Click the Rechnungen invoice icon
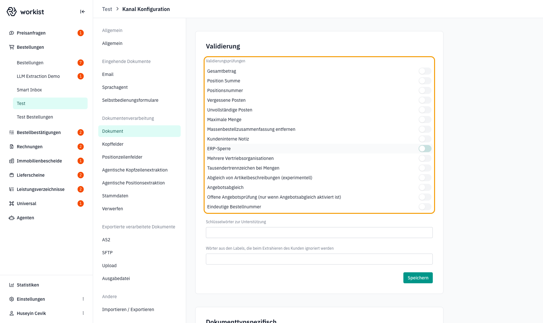 pos(12,147)
